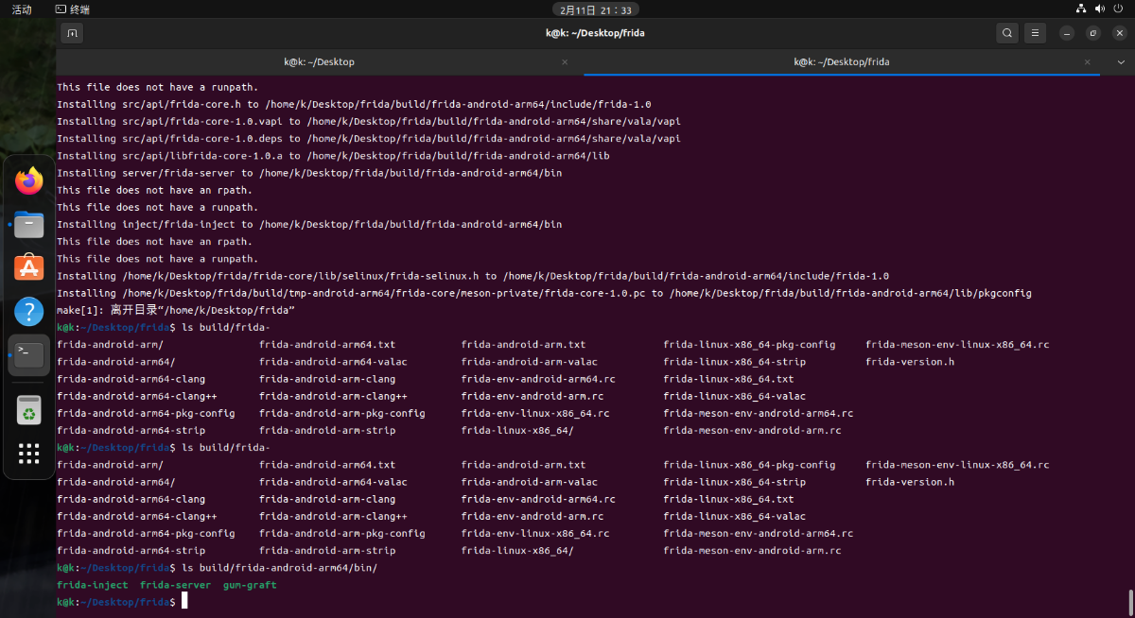Open the Files manager in dock
Image resolution: width=1135 pixels, height=618 pixels.
(29, 225)
